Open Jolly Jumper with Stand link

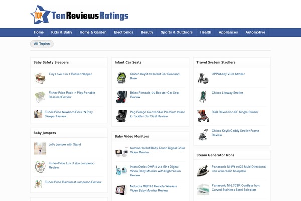click(65, 144)
